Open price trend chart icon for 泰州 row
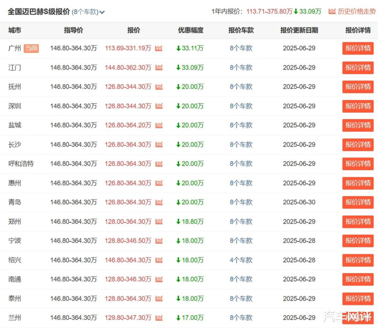Image resolution: width=378 pixels, height=330 pixels. click(159, 298)
